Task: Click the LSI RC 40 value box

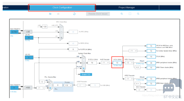Action: [x=29, y=38]
